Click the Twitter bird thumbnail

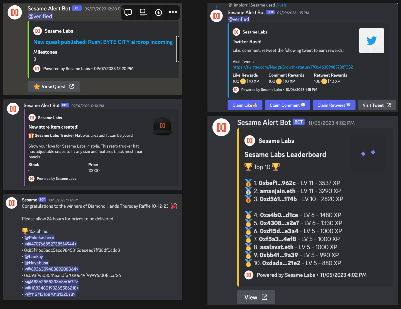tap(371, 41)
